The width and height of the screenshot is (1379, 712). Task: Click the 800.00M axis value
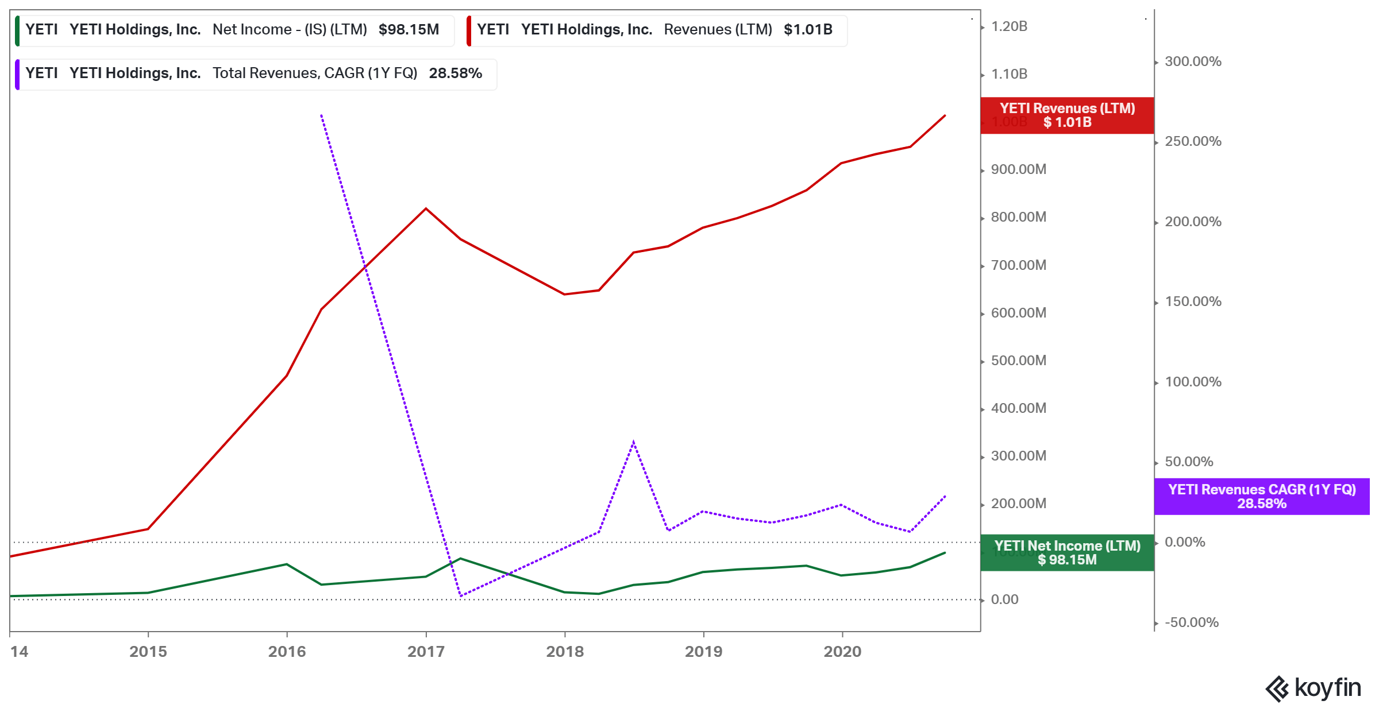(1019, 217)
